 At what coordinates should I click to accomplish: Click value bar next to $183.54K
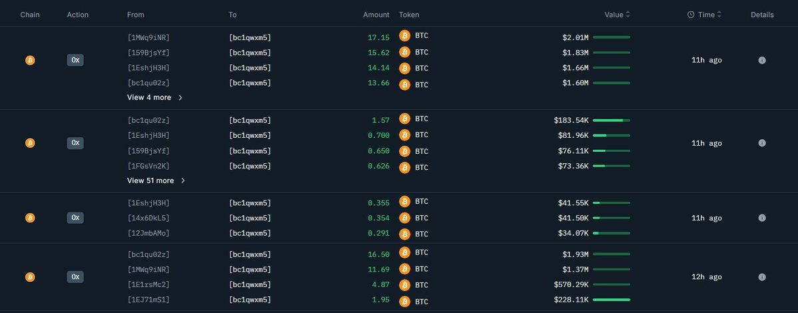[x=611, y=121]
